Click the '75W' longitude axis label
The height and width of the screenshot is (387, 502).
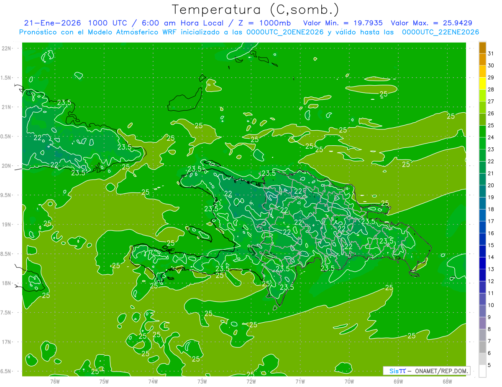[104, 381]
